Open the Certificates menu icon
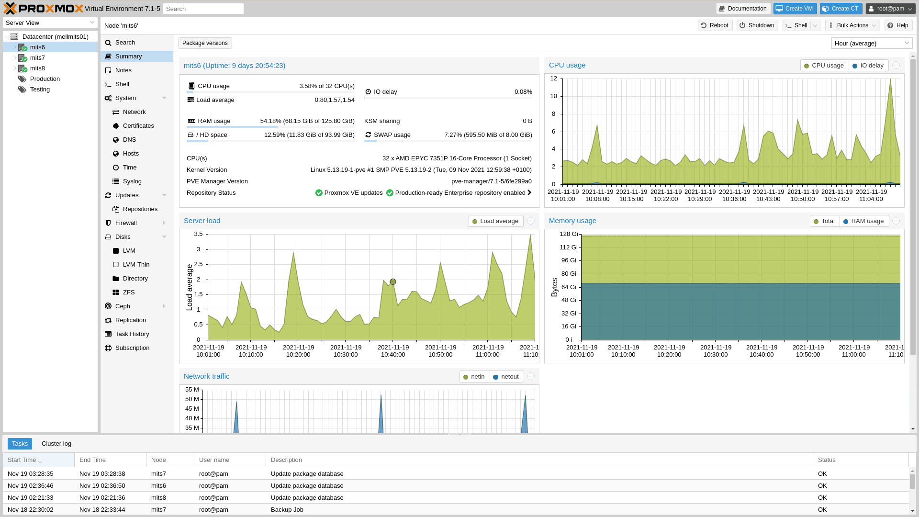This screenshot has height=517, width=919. 116,126
